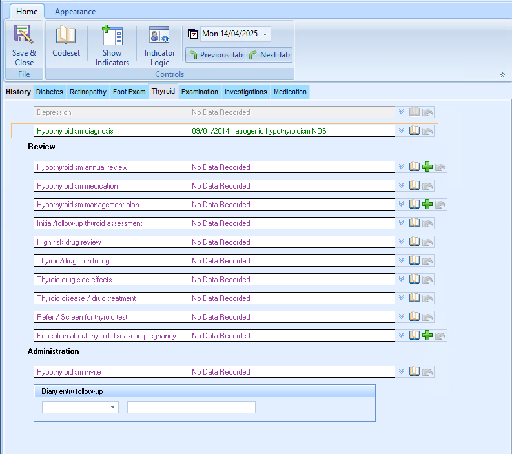Click undo arrow for Hypothyroidism invite row
This screenshot has width=512, height=454.
[427, 372]
